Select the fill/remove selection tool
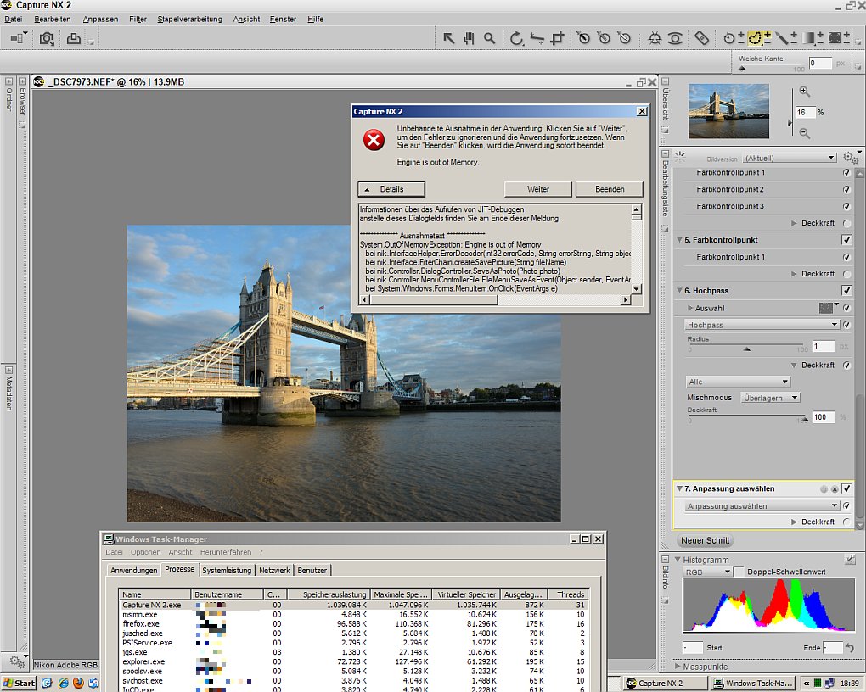 coord(838,38)
